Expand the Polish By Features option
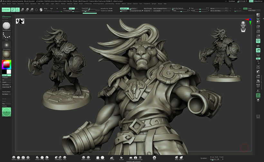 click(178, 8)
